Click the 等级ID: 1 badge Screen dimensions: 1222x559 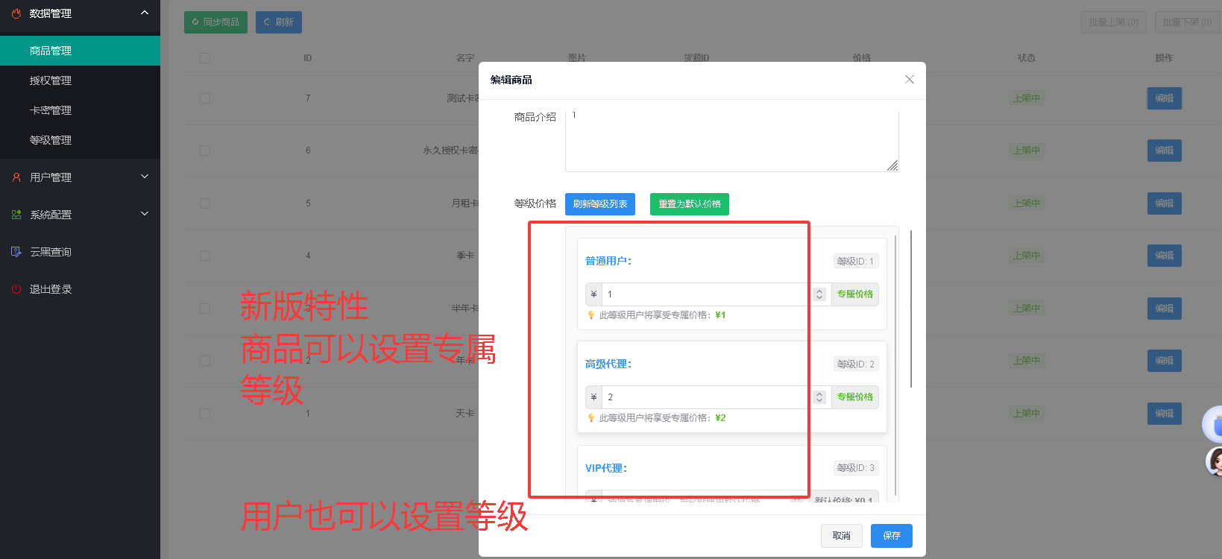point(856,262)
